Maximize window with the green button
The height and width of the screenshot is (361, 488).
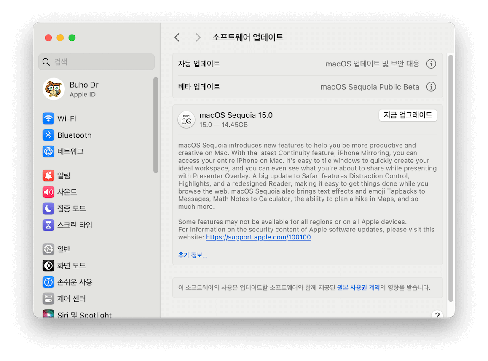pyautogui.click(x=72, y=37)
